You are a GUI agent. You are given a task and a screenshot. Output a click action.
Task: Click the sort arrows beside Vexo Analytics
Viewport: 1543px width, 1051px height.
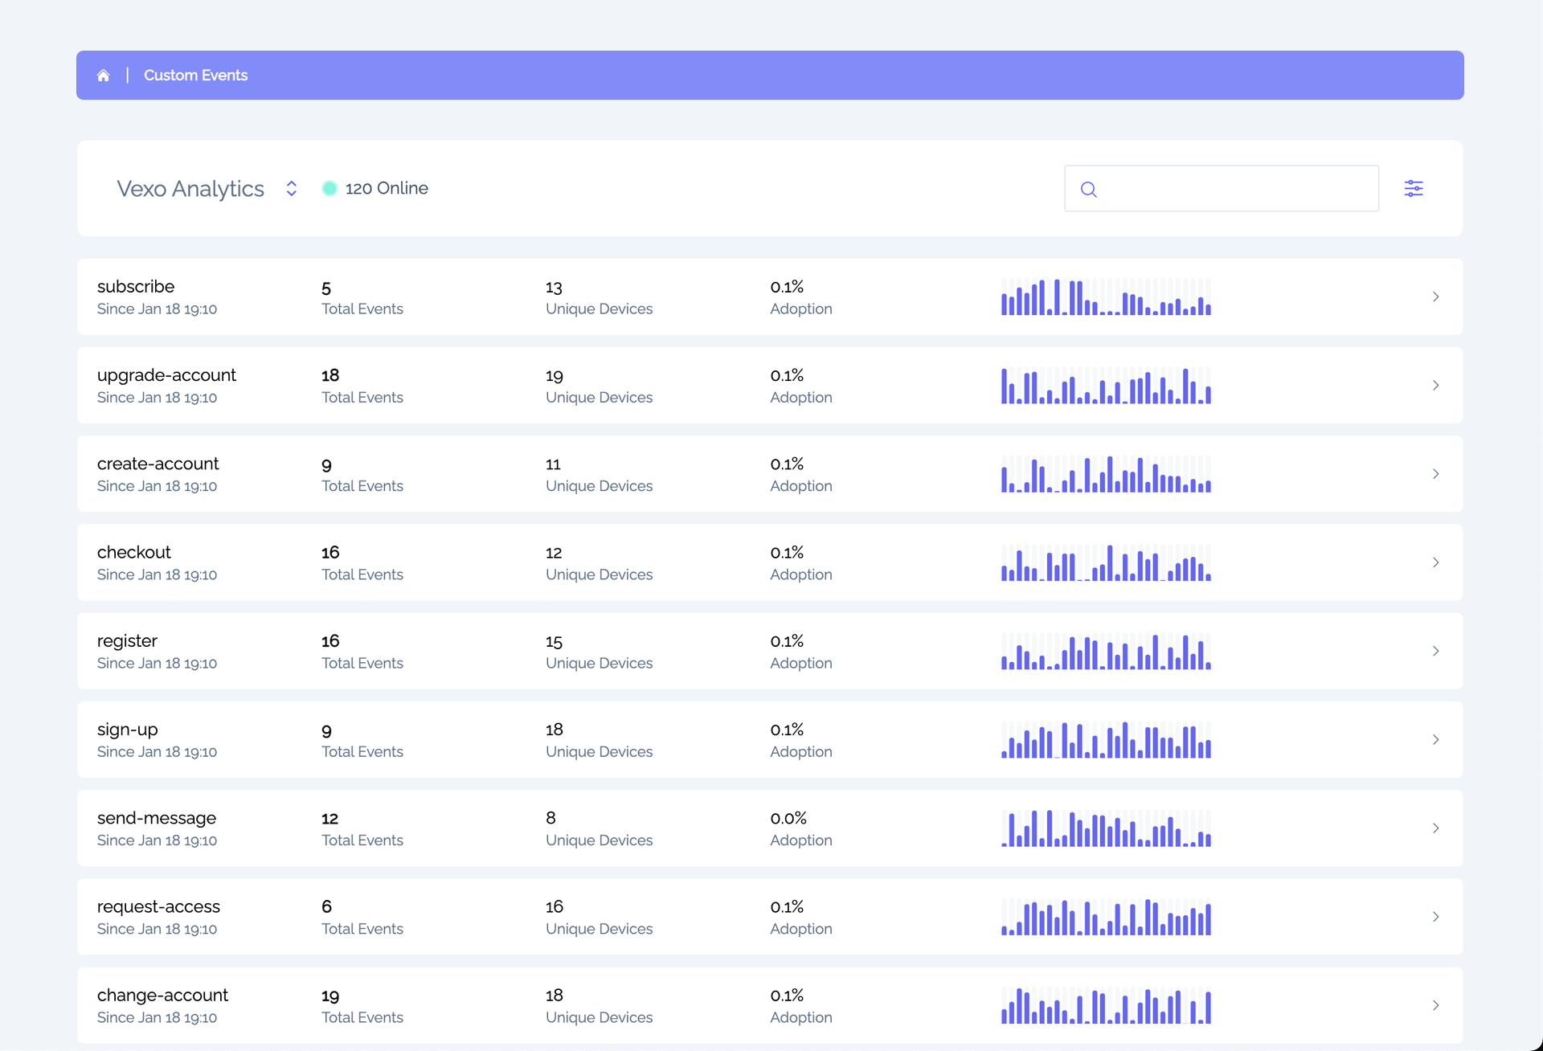[291, 189]
